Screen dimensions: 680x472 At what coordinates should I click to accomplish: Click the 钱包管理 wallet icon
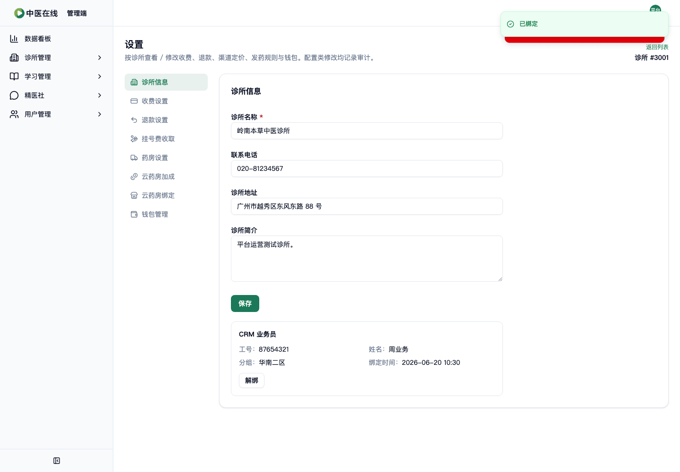point(134,214)
